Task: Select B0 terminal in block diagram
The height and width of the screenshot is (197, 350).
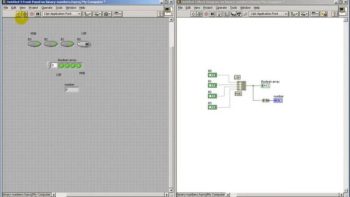Action: (x=212, y=75)
